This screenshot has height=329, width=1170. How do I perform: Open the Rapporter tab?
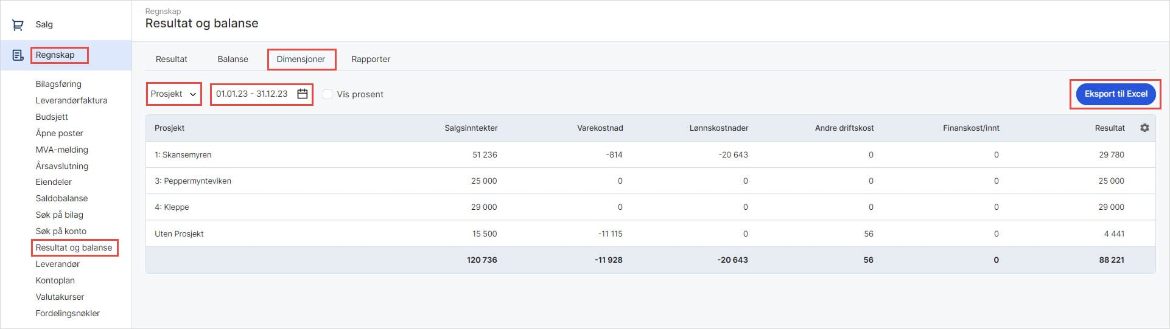pos(371,59)
